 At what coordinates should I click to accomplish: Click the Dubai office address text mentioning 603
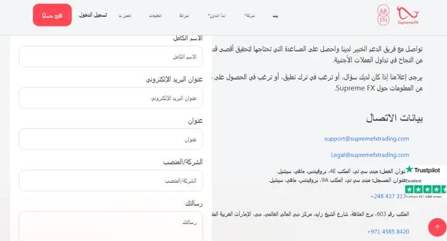(311, 214)
